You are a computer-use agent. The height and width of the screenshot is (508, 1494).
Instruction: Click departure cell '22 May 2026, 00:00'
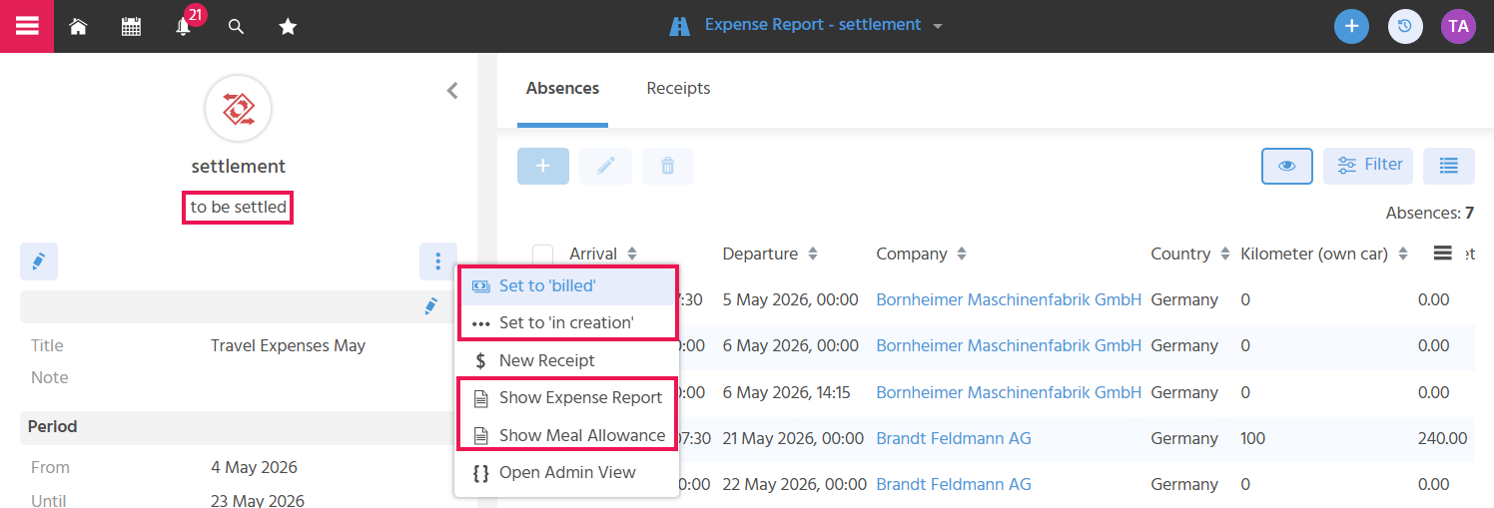pos(795,484)
